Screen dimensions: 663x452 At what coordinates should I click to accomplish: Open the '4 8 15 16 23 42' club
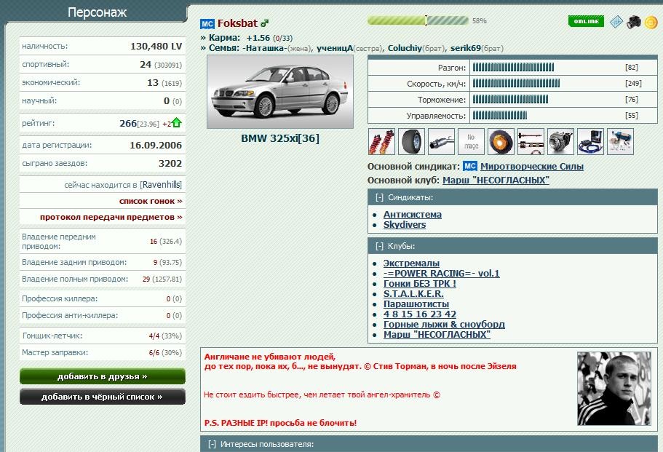click(x=419, y=314)
